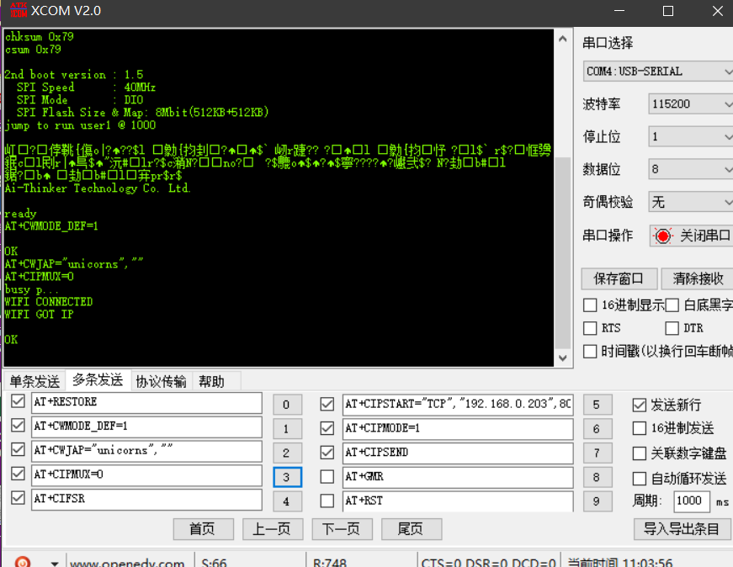Enable the 16进制显示 checkbox
The width and height of the screenshot is (733, 567).
coord(590,305)
